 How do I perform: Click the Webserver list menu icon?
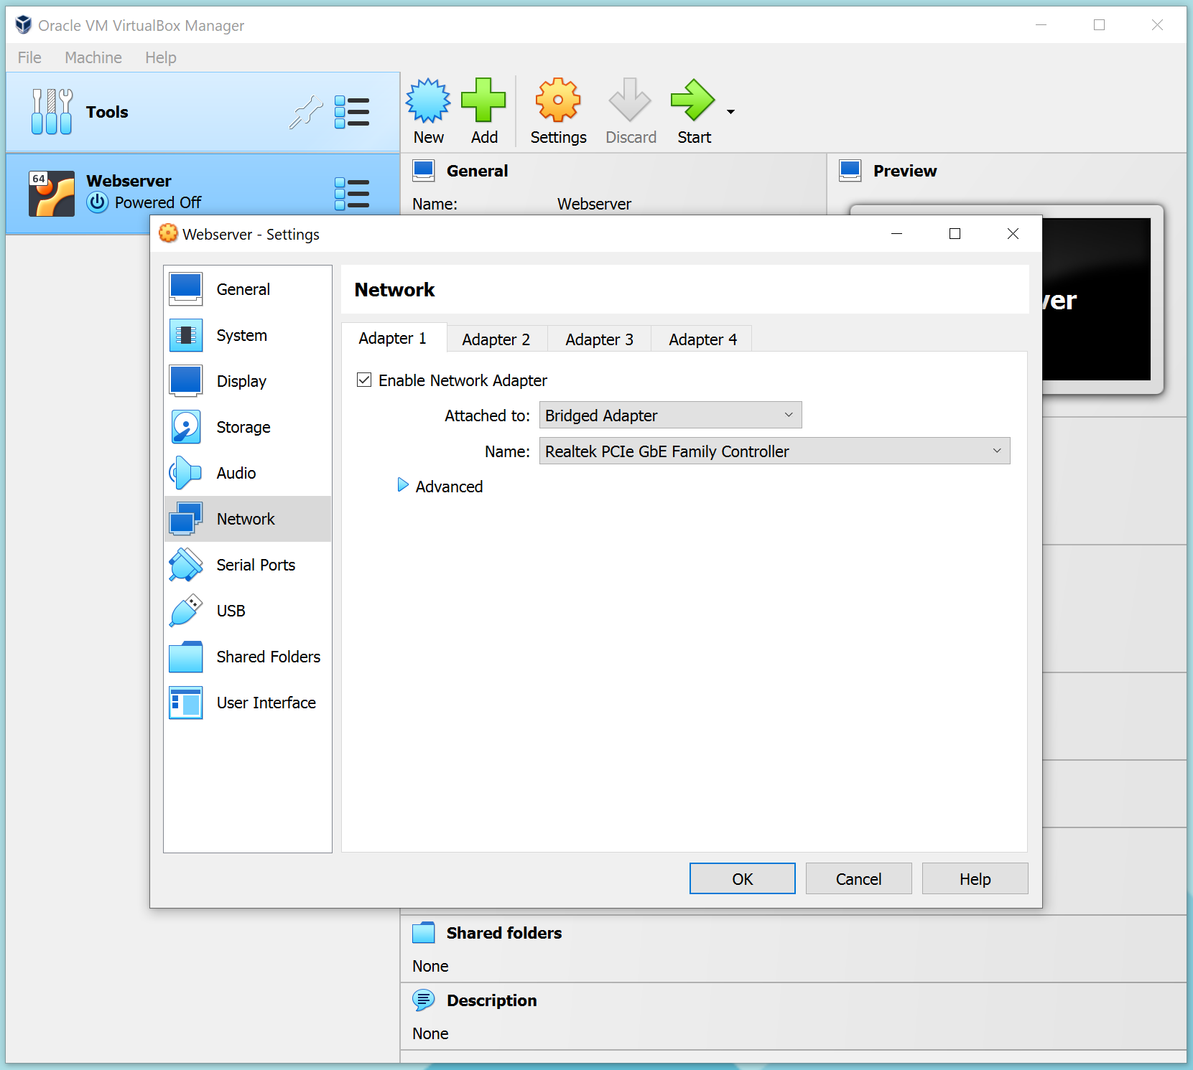click(x=352, y=193)
